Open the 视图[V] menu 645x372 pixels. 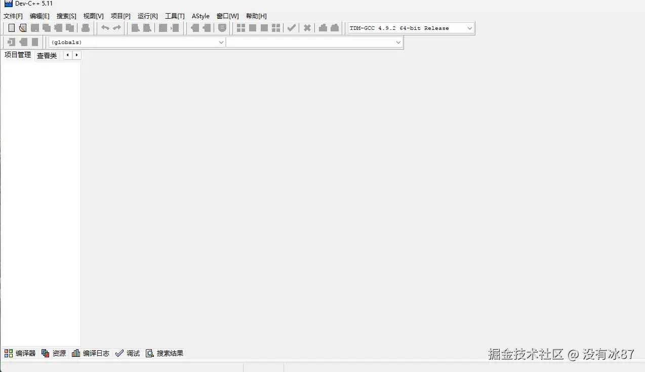(93, 16)
